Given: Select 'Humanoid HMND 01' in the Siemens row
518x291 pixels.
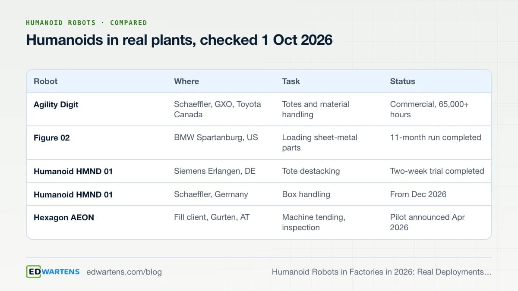Looking at the screenshot, I should pos(73,171).
